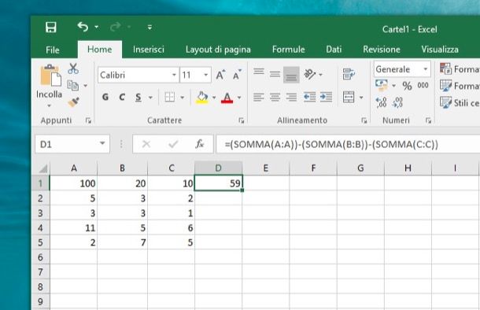
Task: Enable wrap text icon
Action: pos(349,74)
